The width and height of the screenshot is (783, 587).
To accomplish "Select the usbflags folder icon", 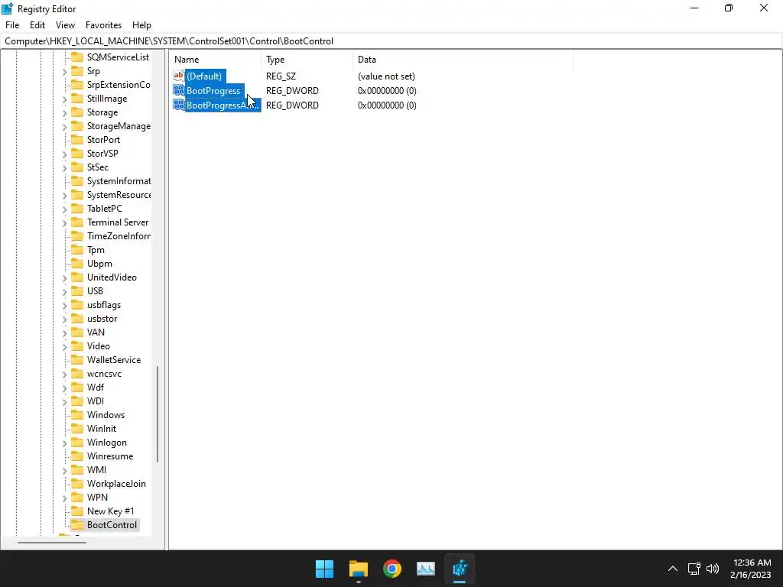I will coord(77,304).
